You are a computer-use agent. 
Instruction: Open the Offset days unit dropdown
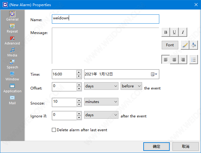click(101, 86)
